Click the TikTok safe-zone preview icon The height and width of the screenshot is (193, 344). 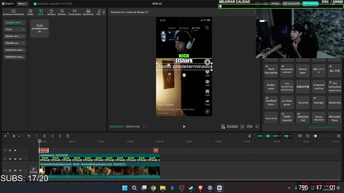[223, 127]
